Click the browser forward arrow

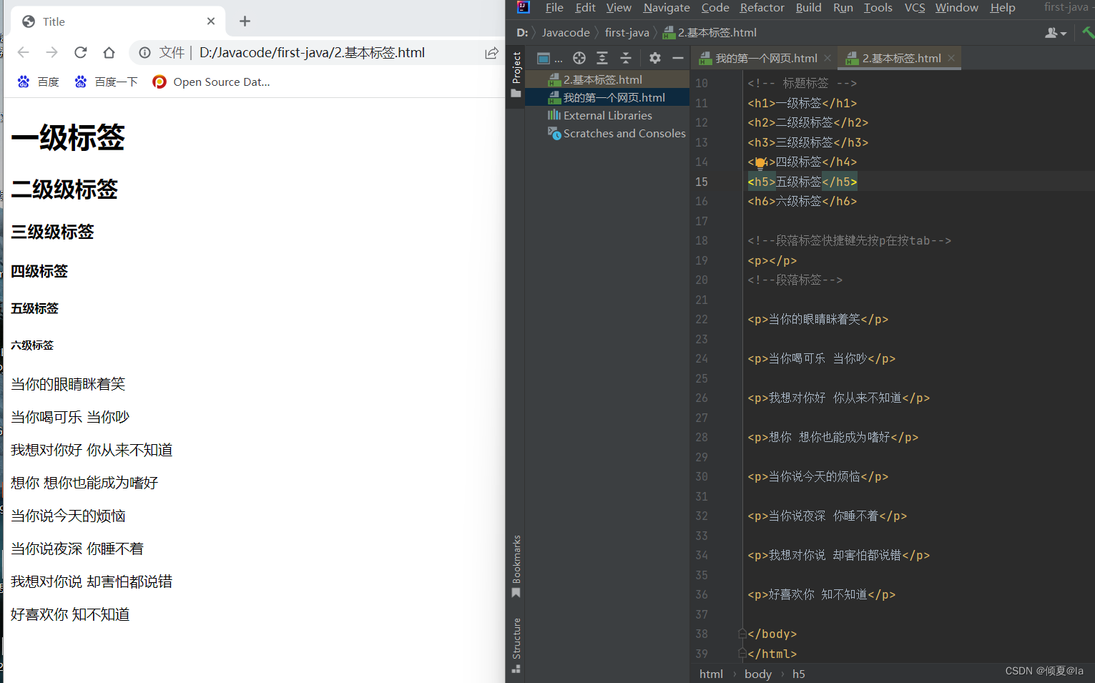click(51, 52)
